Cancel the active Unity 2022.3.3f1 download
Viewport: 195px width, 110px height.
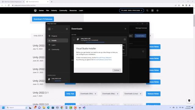[x=125, y=39]
